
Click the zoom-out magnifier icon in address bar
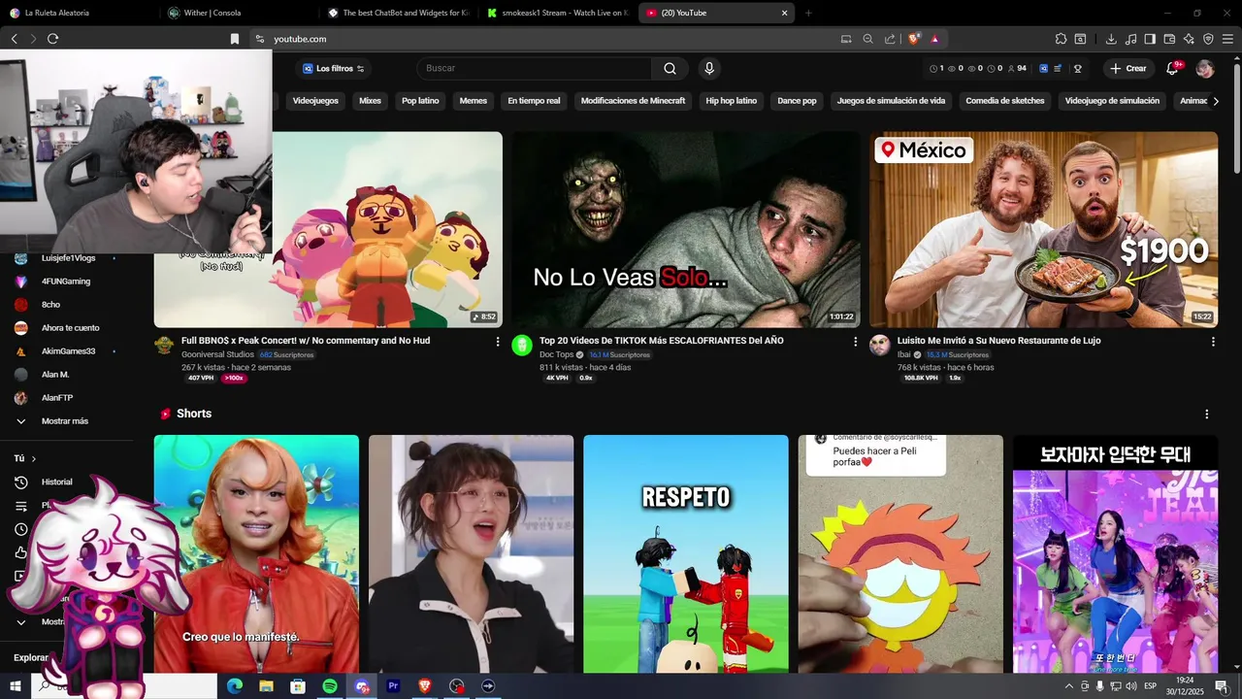coord(868,39)
